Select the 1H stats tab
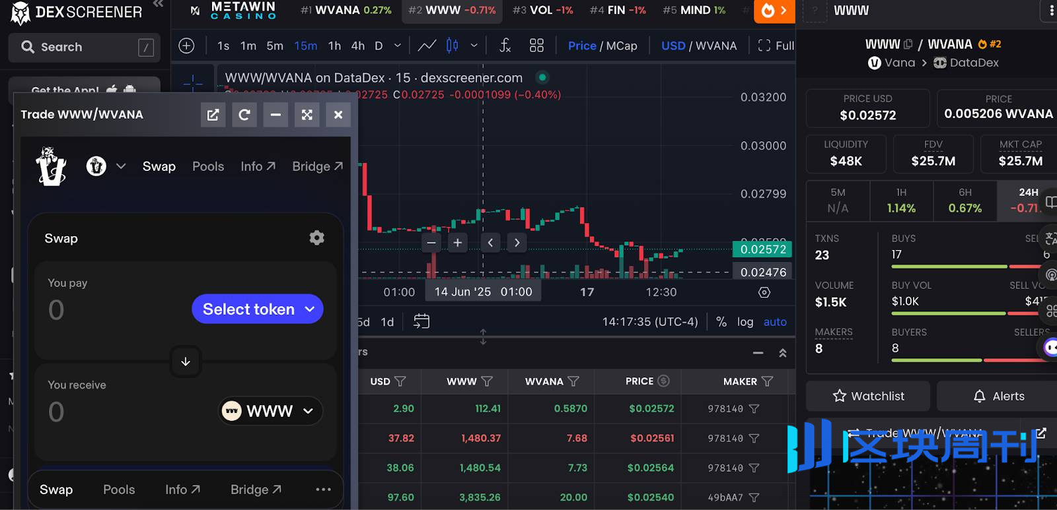Image resolution: width=1057 pixels, height=510 pixels. 901,201
